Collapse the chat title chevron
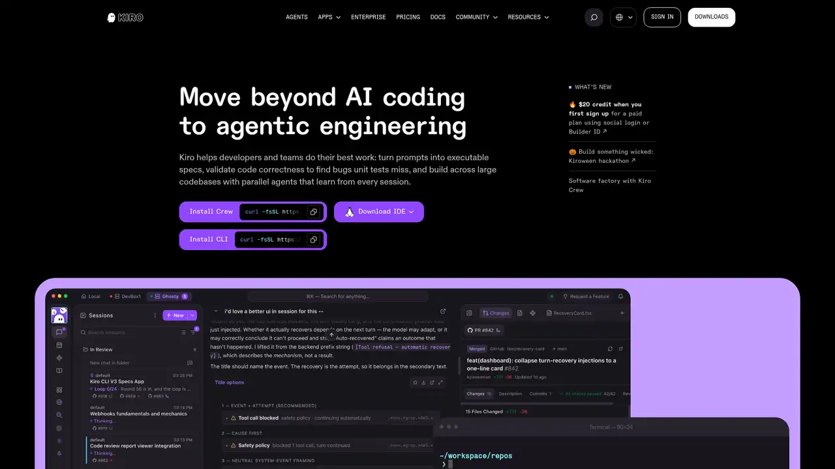835x469 pixels. tap(216, 311)
